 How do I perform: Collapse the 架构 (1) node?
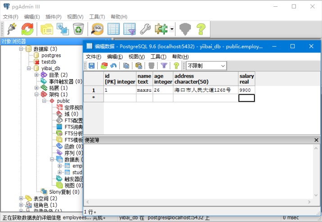36,94
